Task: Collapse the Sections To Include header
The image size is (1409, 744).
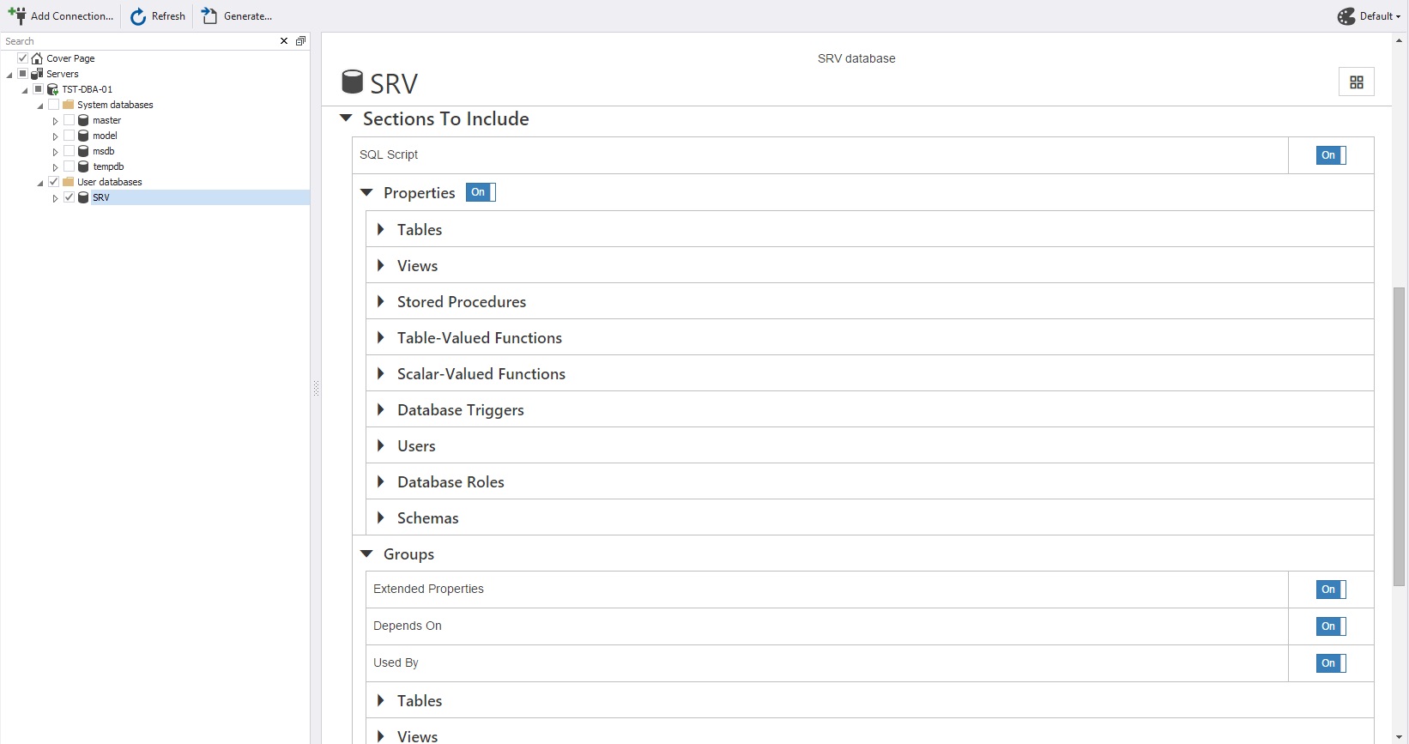Action: pos(346,118)
